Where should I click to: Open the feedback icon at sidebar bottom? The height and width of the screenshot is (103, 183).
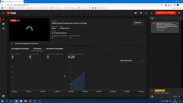point(3,96)
